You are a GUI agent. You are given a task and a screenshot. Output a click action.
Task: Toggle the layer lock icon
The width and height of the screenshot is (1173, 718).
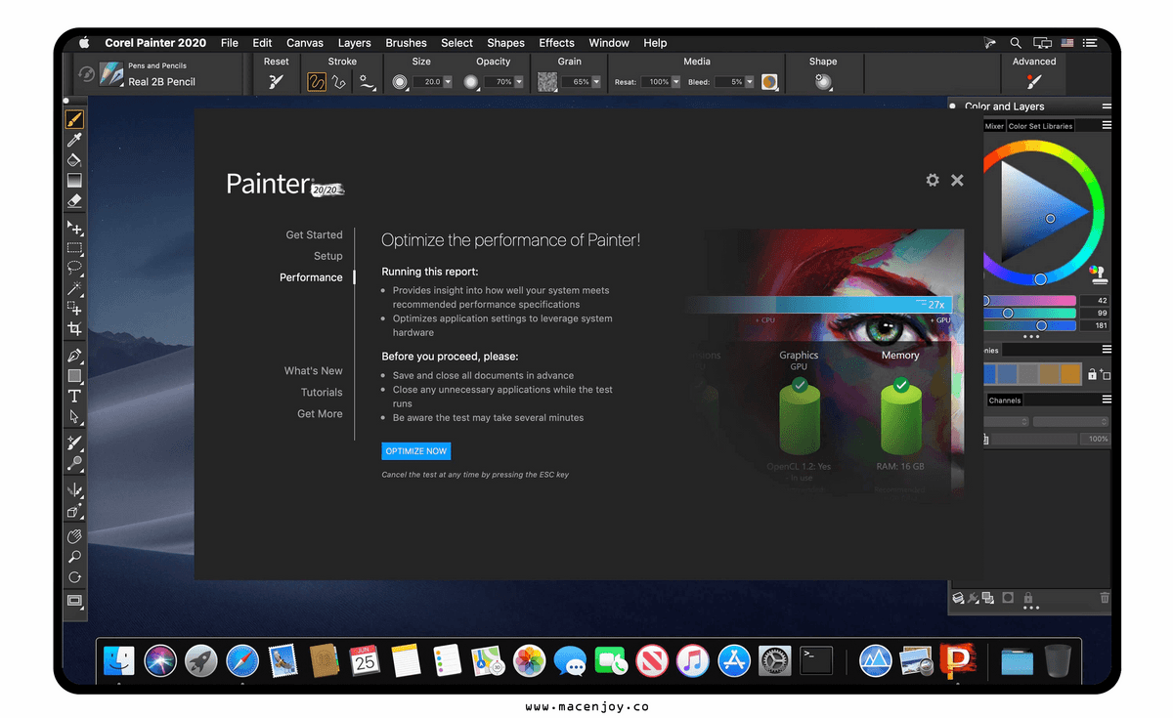(x=1027, y=598)
